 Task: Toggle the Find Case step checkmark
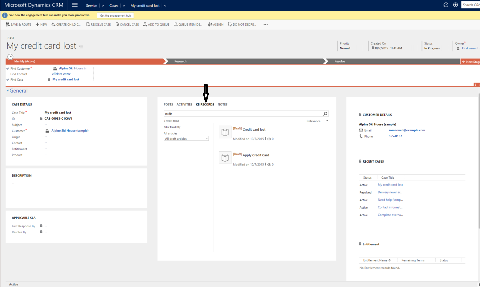point(7,79)
